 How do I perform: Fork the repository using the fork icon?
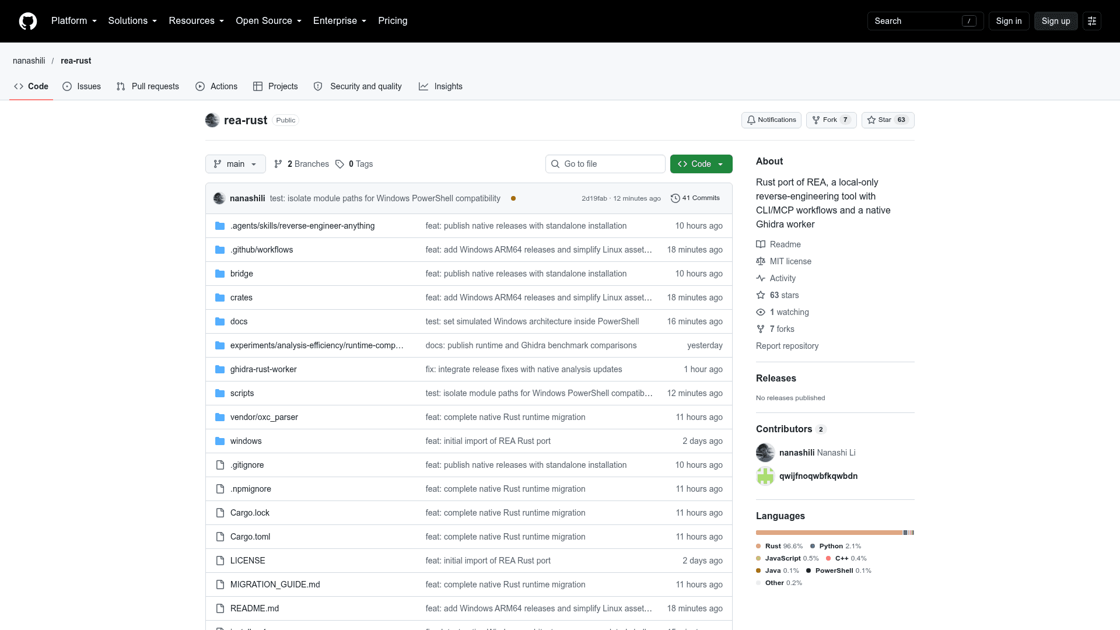click(x=816, y=120)
